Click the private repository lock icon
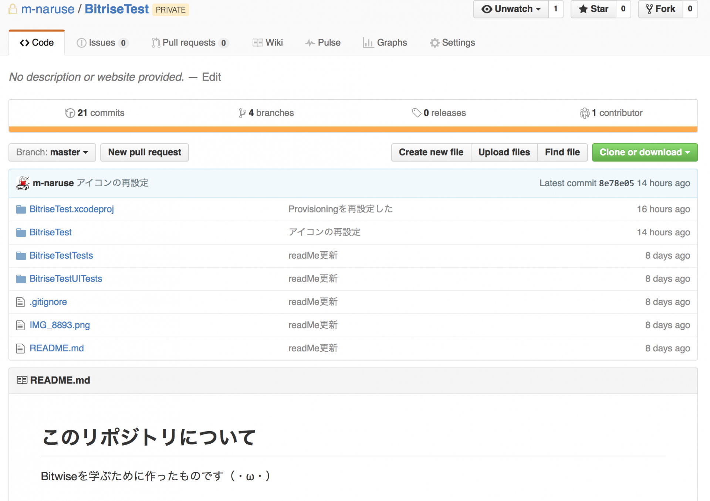This screenshot has height=501, width=710. [x=13, y=9]
